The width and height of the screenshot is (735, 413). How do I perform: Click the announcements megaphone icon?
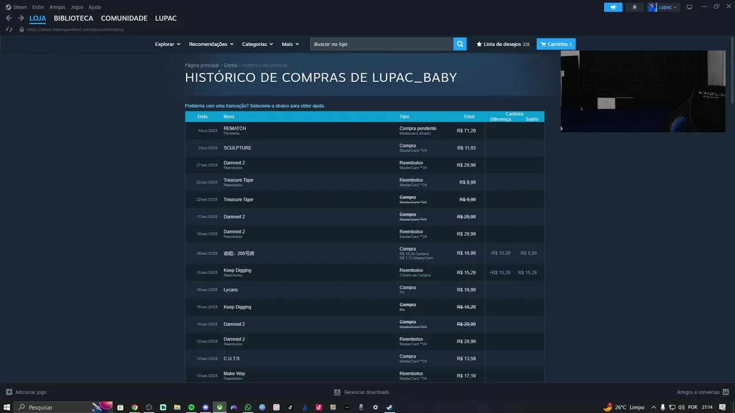[613, 7]
